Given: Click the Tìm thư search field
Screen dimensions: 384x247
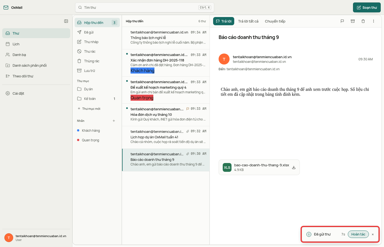Looking at the screenshot, I should [x=145, y=7].
